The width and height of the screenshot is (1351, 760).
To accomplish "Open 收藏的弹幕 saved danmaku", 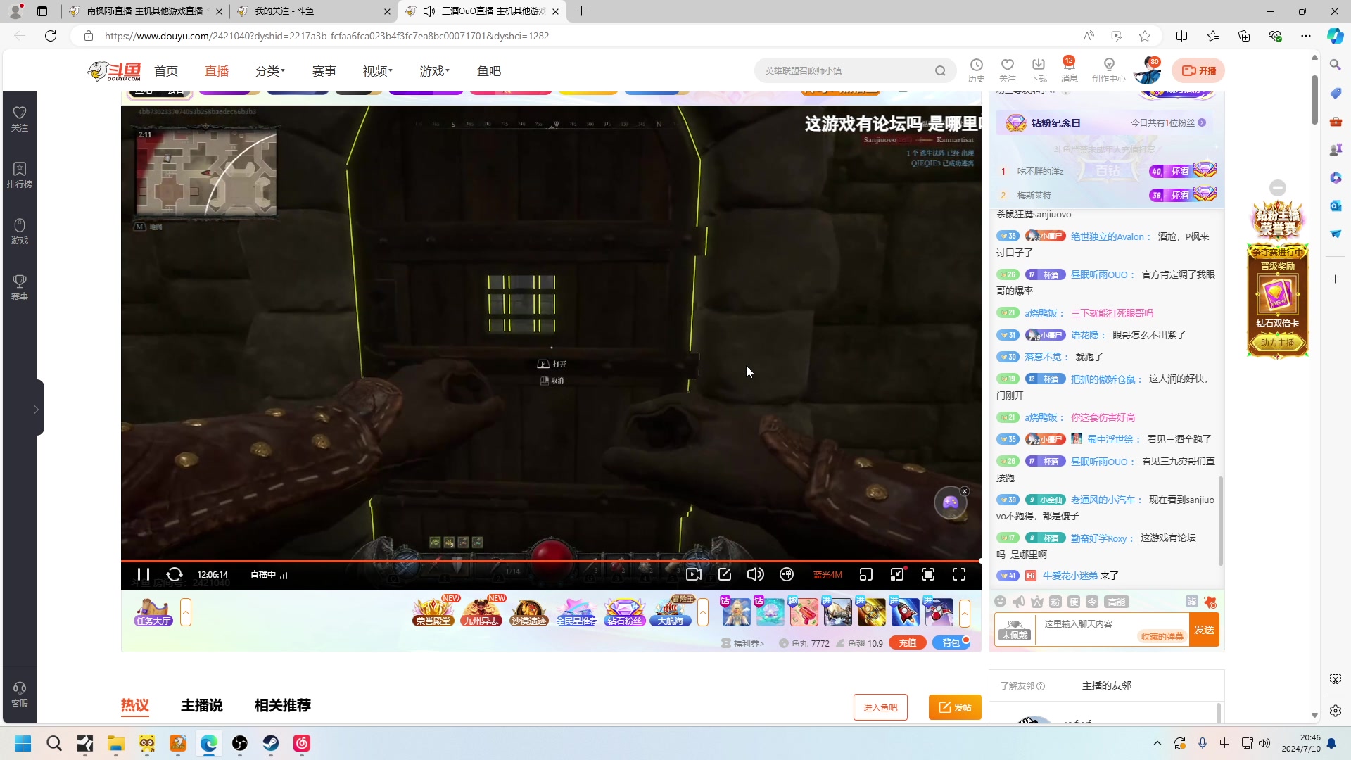I will coord(1162,637).
